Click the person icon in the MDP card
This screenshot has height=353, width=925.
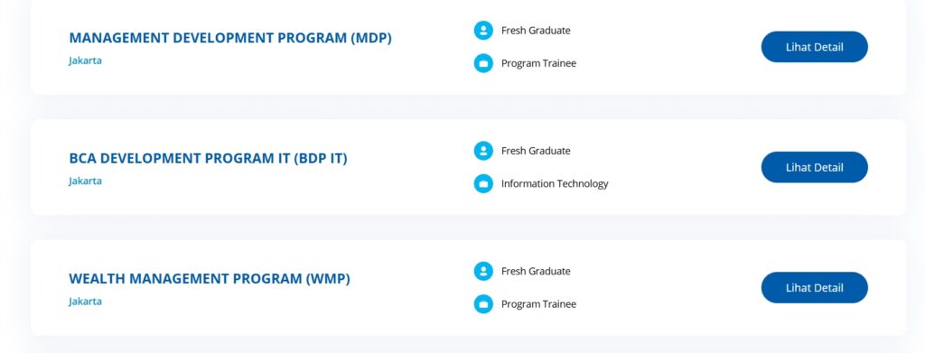pyautogui.click(x=483, y=31)
